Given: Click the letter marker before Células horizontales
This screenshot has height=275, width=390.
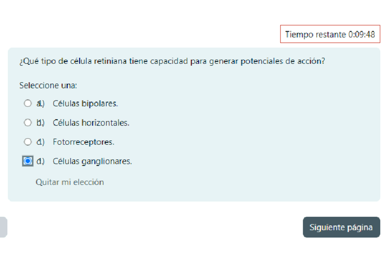Looking at the screenshot, I should (x=40, y=123).
